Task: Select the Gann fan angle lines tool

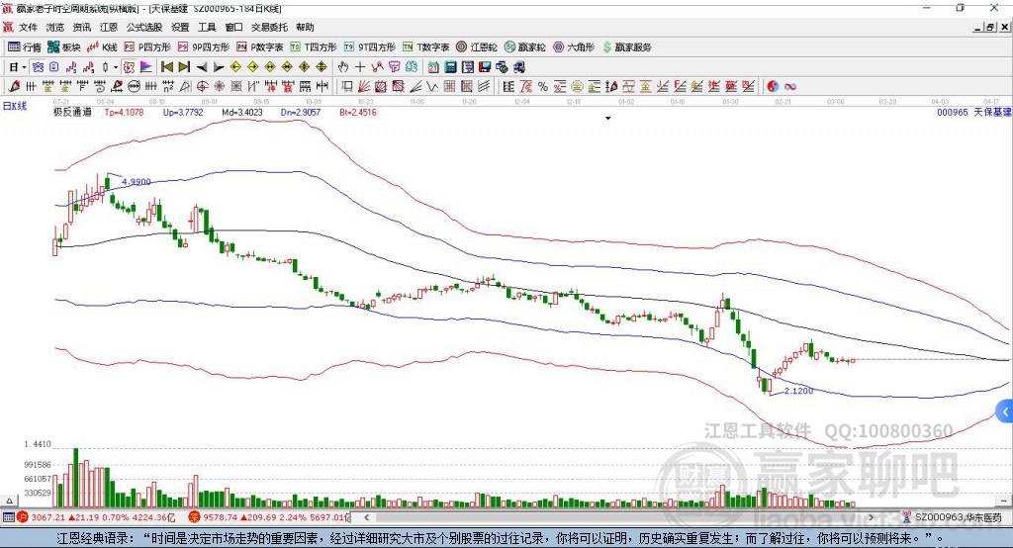Action: 364,87
